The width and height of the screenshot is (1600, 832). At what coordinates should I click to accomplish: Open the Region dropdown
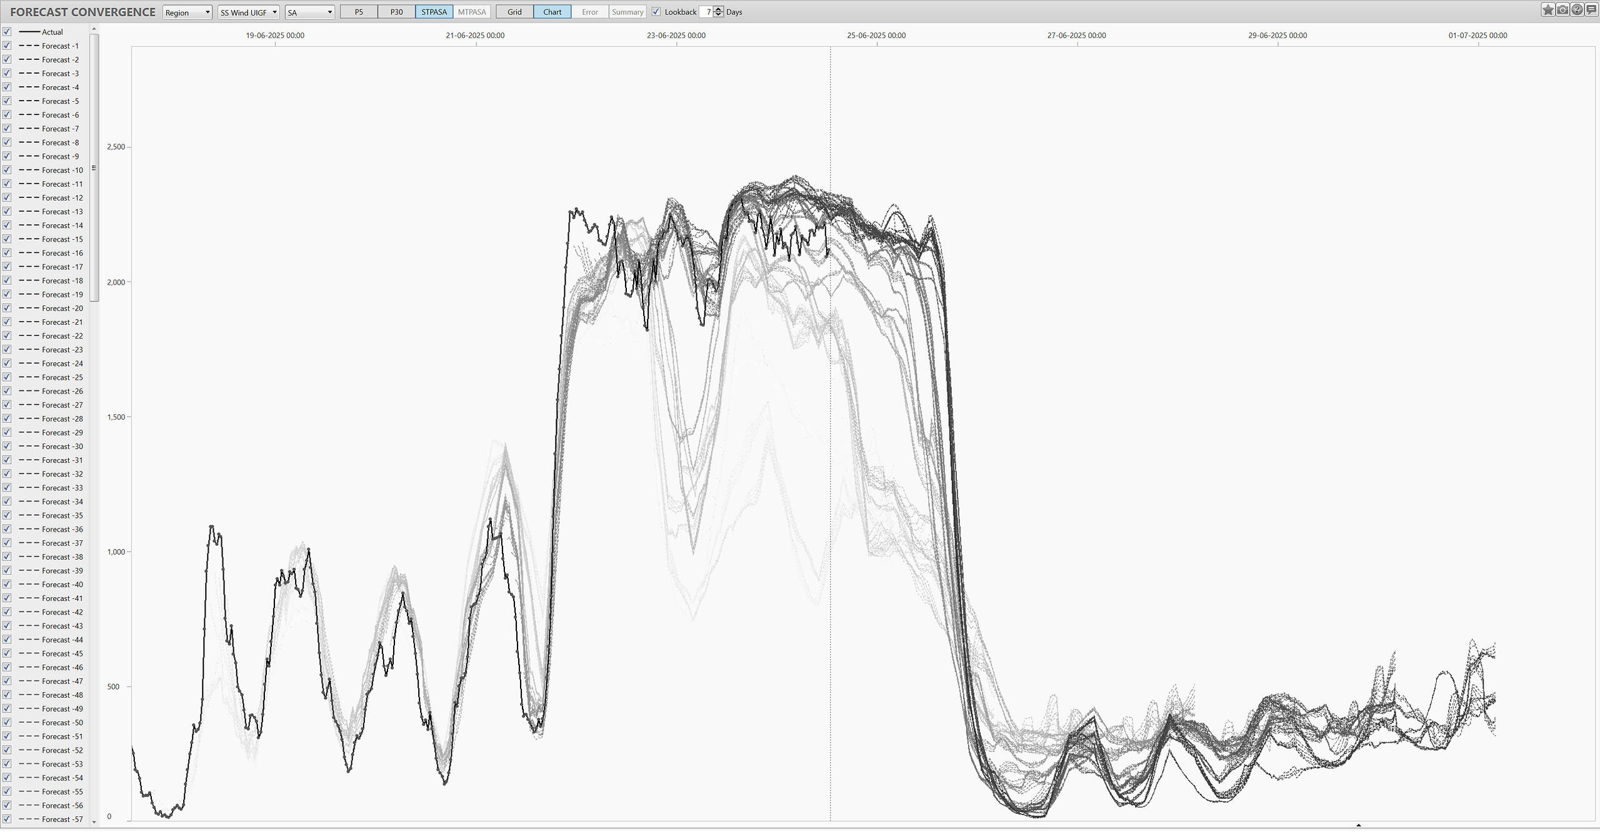(187, 12)
